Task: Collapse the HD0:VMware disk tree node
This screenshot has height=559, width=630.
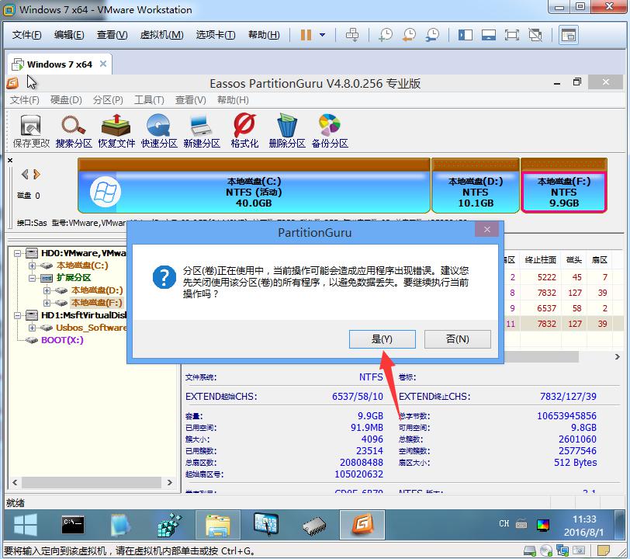Action: pos(17,253)
